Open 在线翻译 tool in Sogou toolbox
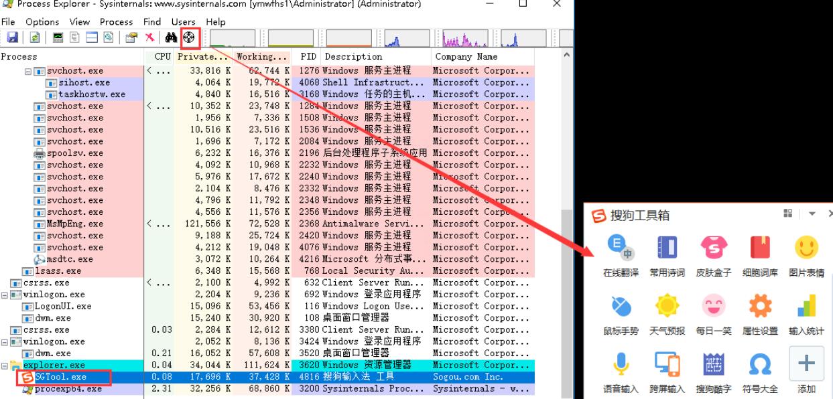 pyautogui.click(x=621, y=256)
